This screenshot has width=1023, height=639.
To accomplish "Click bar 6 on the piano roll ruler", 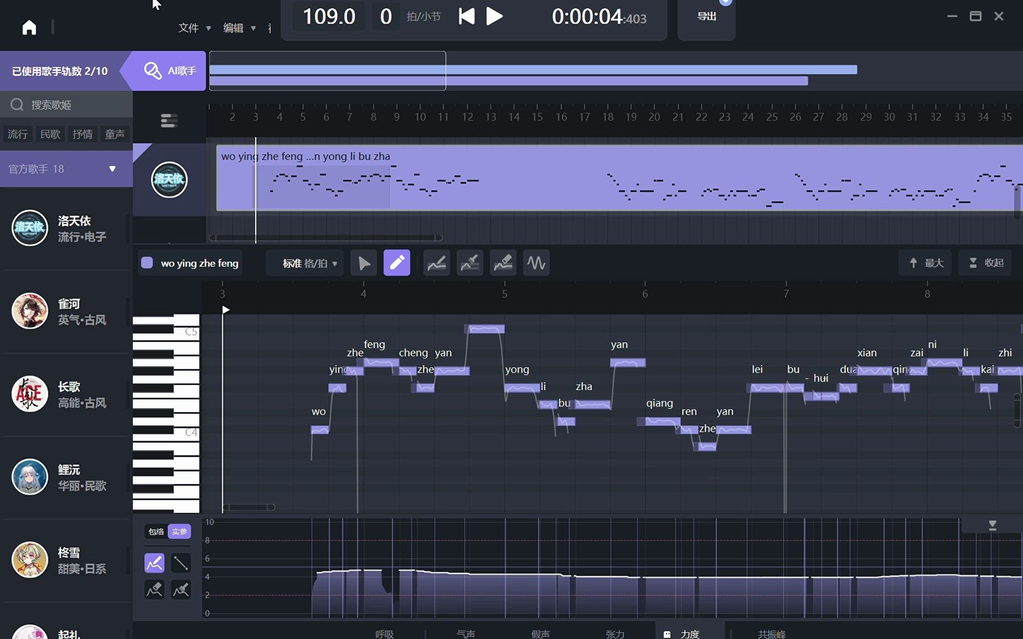I will coord(645,294).
